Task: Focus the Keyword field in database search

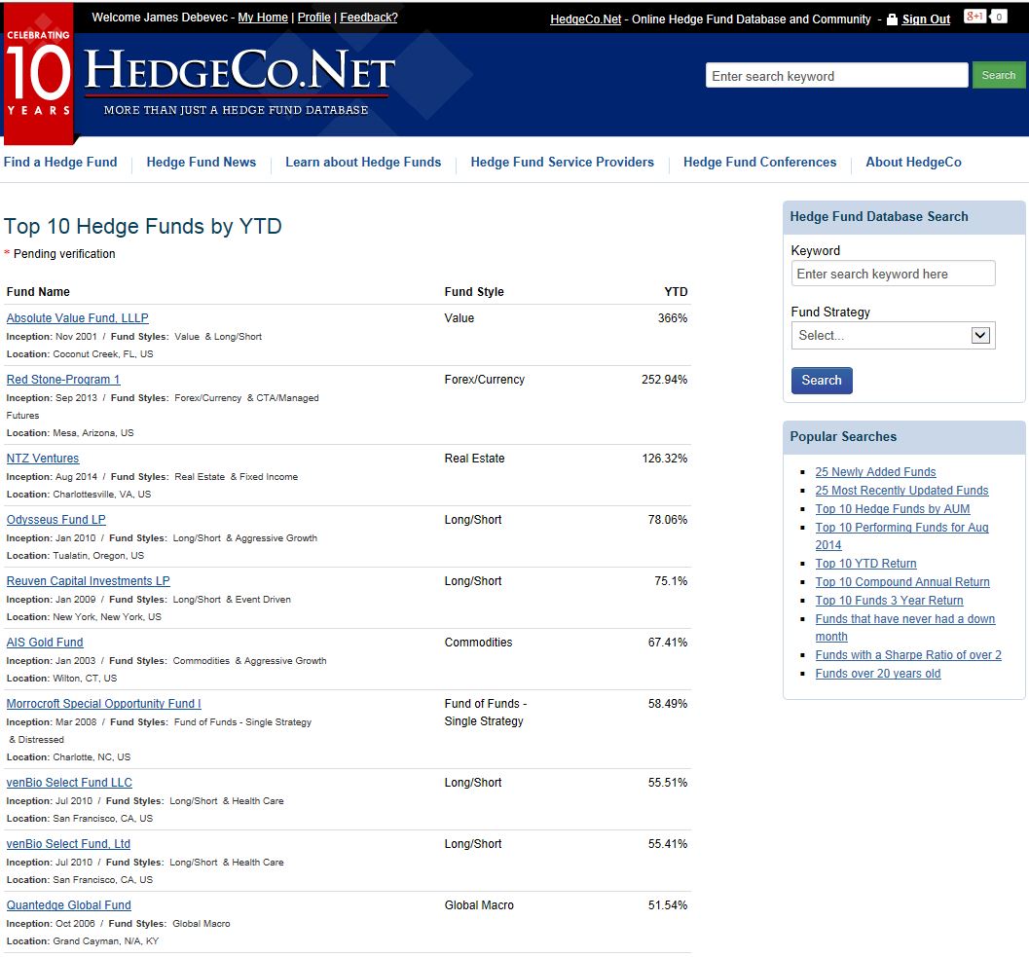Action: pos(893,274)
